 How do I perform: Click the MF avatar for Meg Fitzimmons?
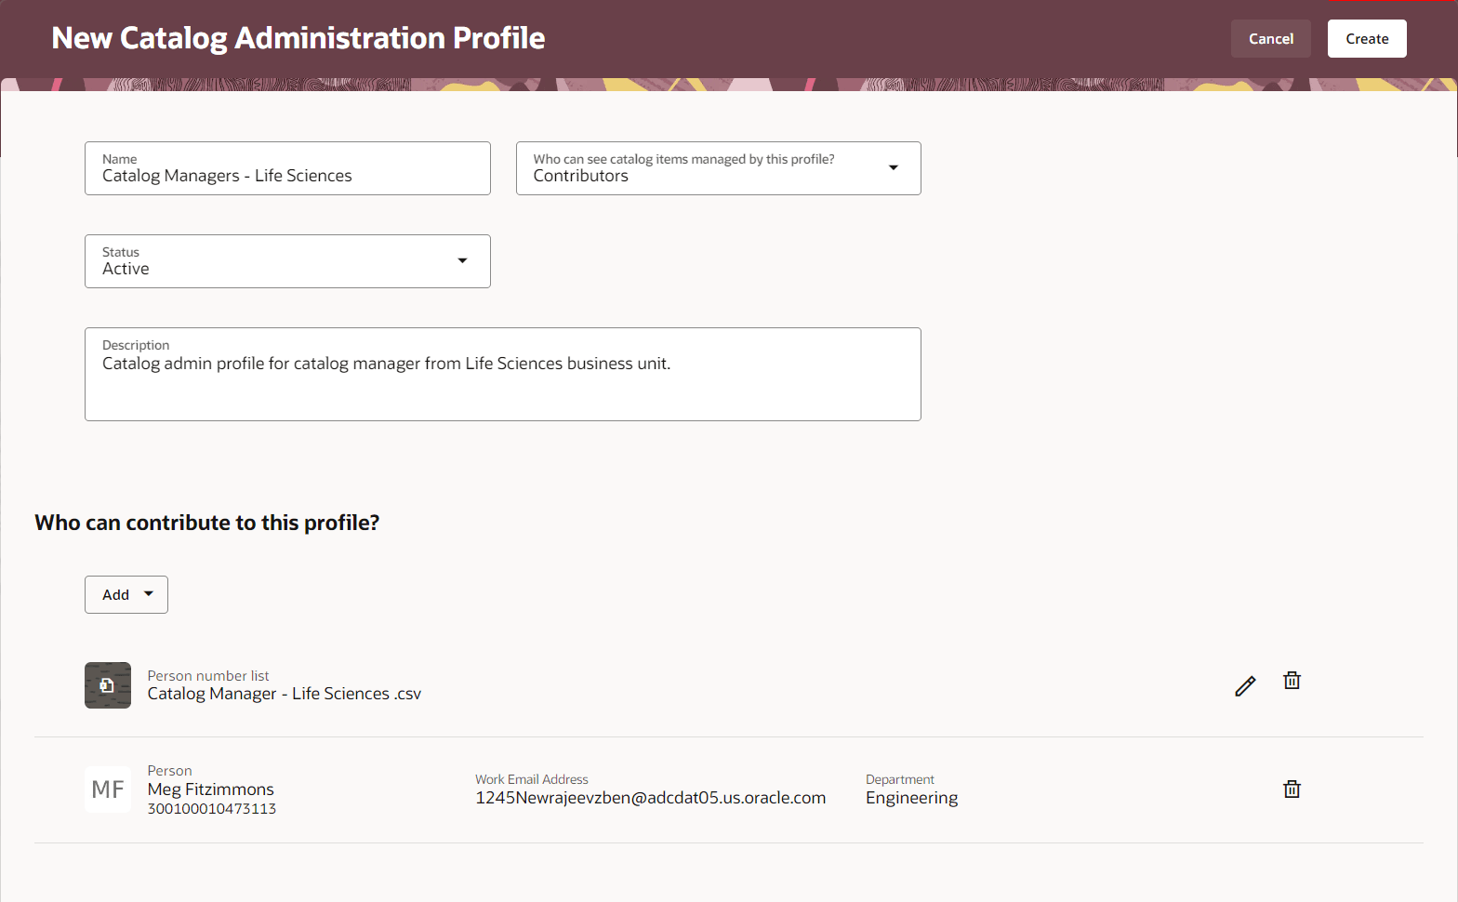click(x=108, y=789)
